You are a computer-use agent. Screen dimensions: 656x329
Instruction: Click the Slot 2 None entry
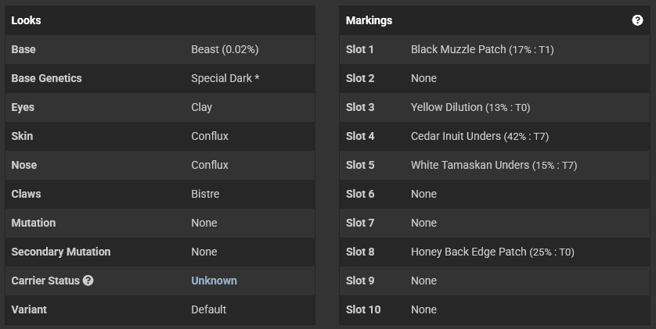coord(424,78)
